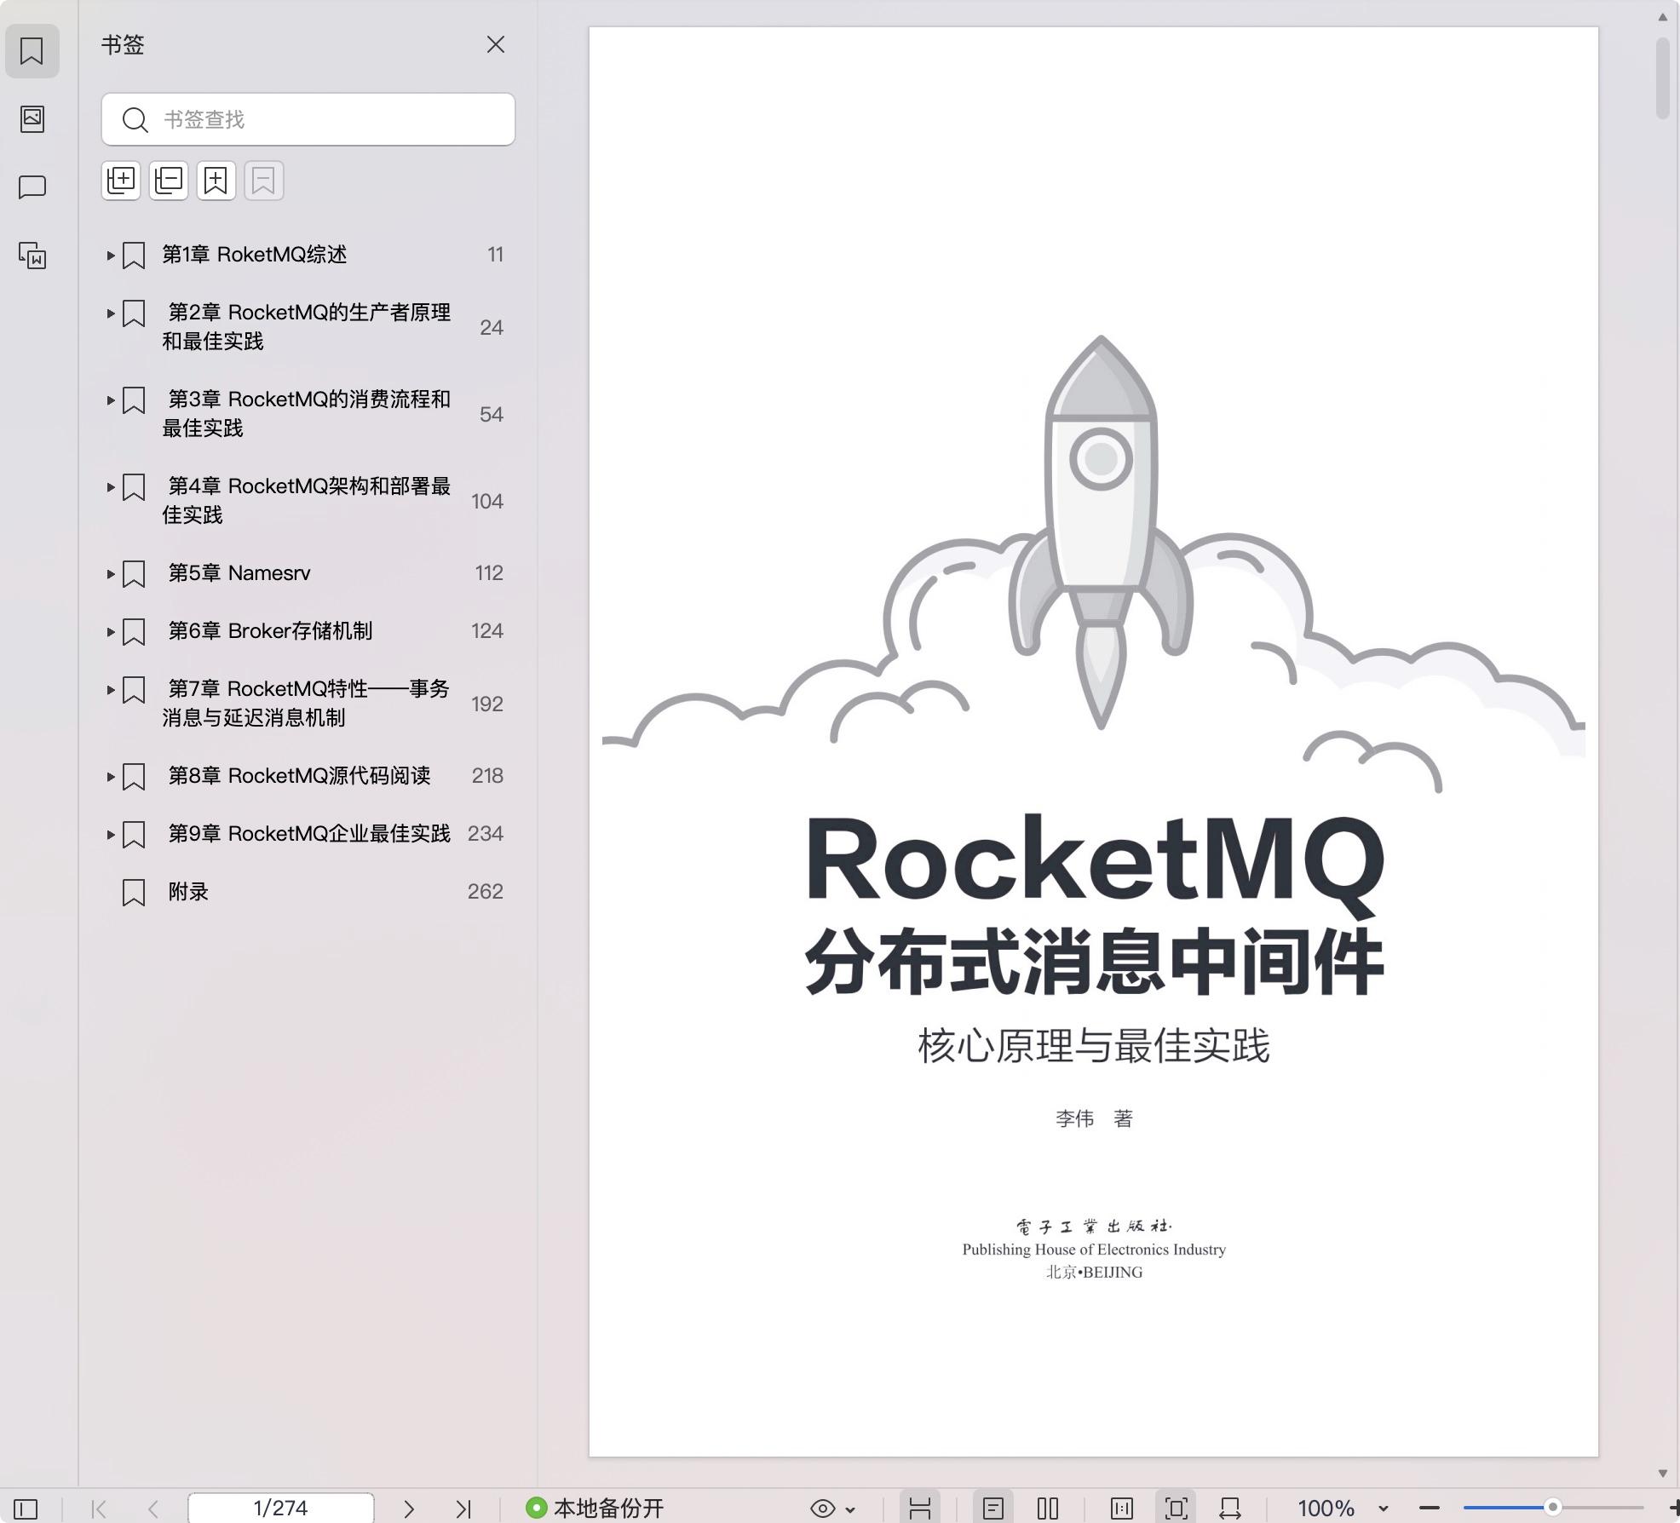The width and height of the screenshot is (1680, 1523).
Task: Jump to 第1章 RoketMQ综述
Action: click(254, 255)
